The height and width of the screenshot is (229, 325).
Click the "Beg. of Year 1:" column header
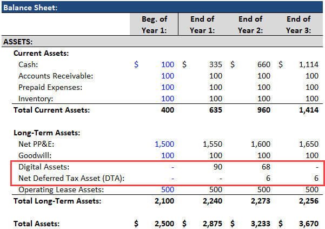click(x=155, y=25)
